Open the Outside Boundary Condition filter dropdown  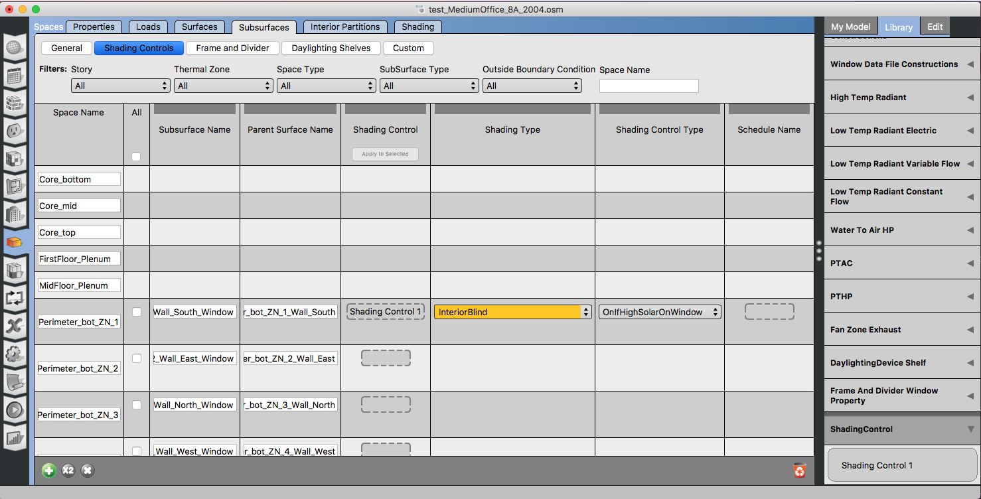point(532,86)
